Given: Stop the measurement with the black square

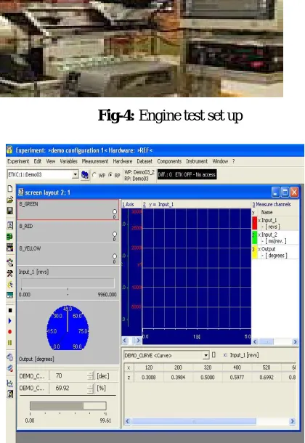Looking at the screenshot, I should click(x=10, y=310).
